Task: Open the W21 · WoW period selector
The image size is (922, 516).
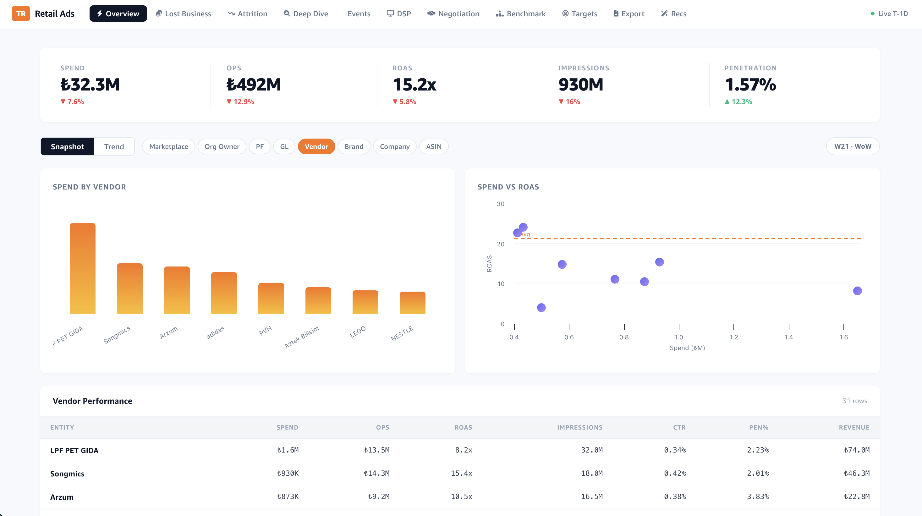Action: point(853,146)
